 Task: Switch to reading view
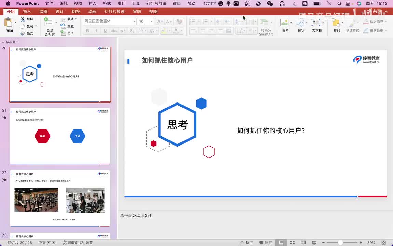coord(303,243)
